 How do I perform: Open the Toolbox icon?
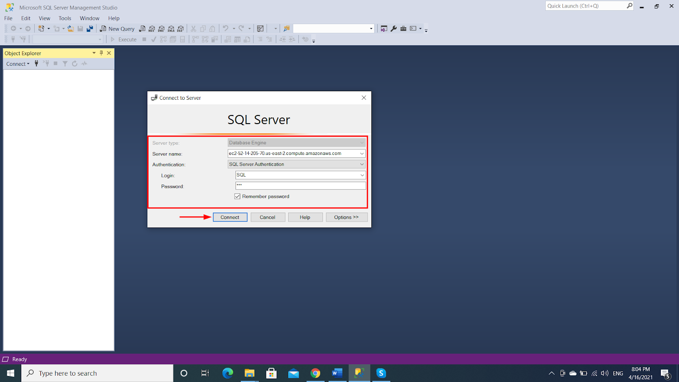[403, 29]
